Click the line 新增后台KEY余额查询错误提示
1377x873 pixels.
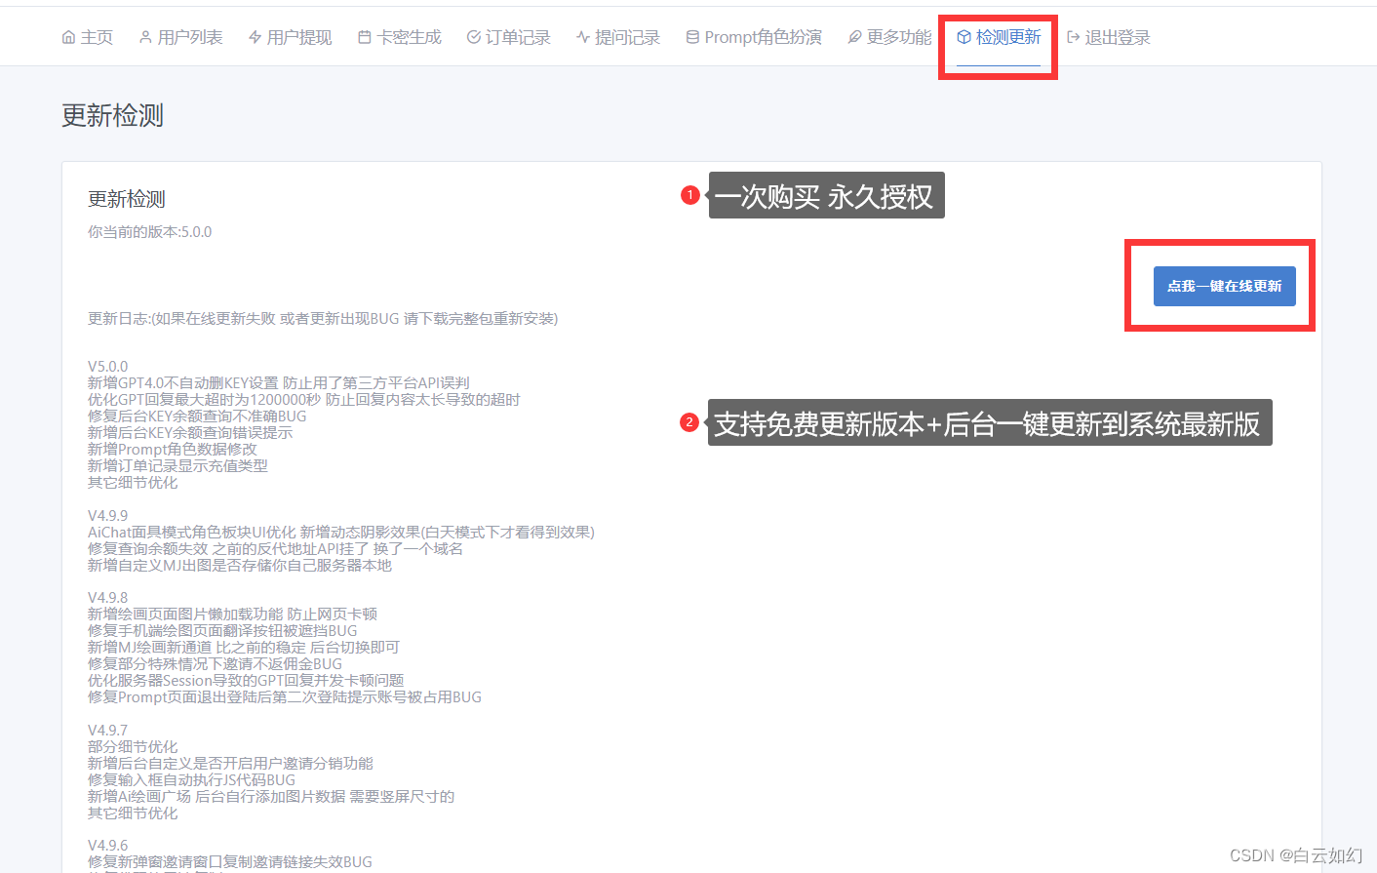click(190, 433)
